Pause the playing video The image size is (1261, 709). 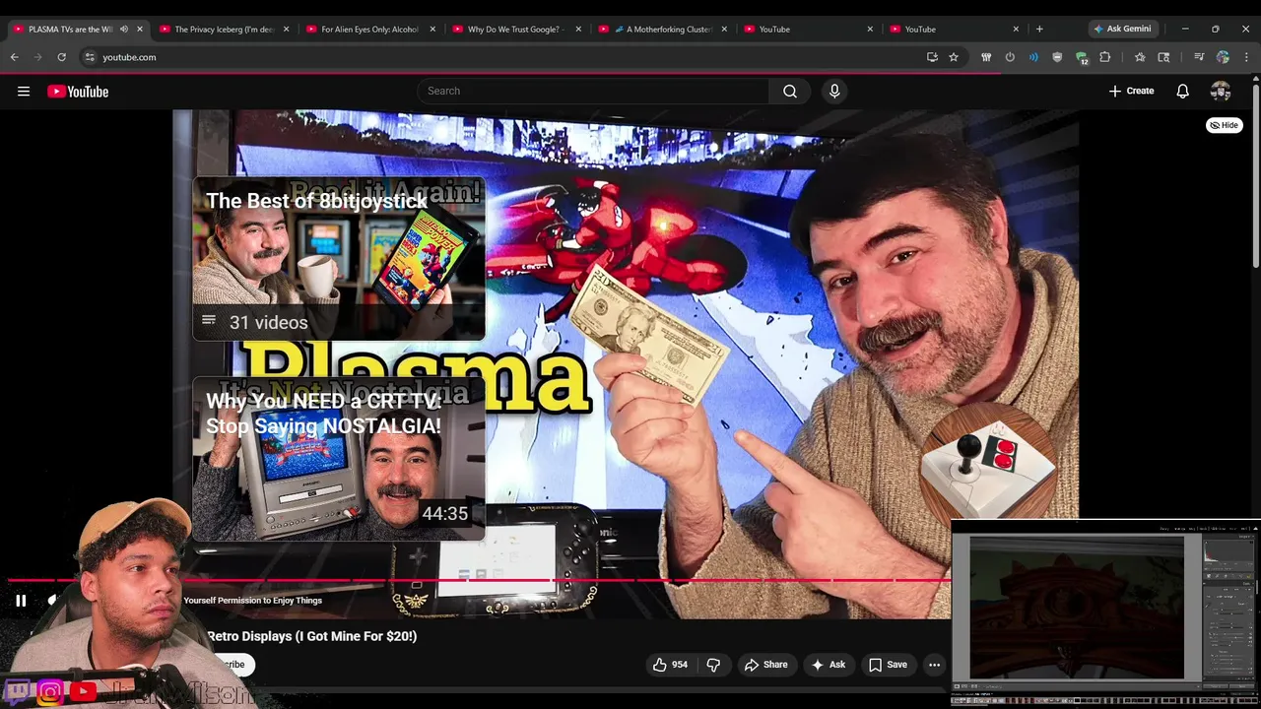(21, 601)
